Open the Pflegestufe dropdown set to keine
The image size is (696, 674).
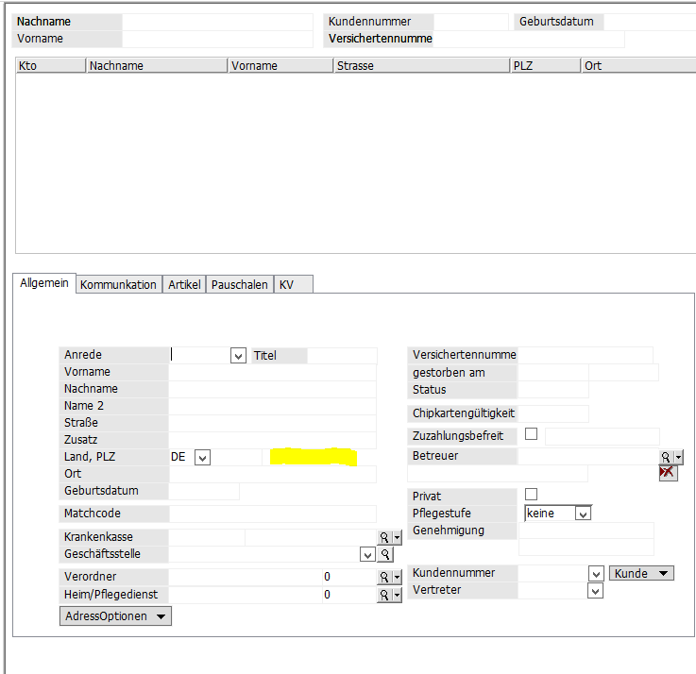tap(583, 514)
